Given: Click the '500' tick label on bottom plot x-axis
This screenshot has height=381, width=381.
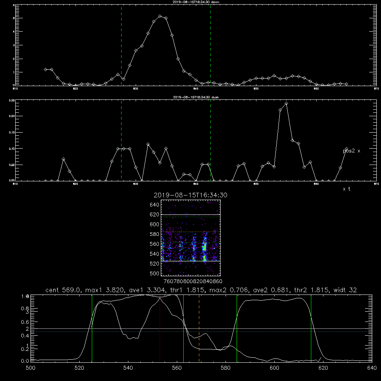Looking at the screenshot, I should click(x=30, y=368).
